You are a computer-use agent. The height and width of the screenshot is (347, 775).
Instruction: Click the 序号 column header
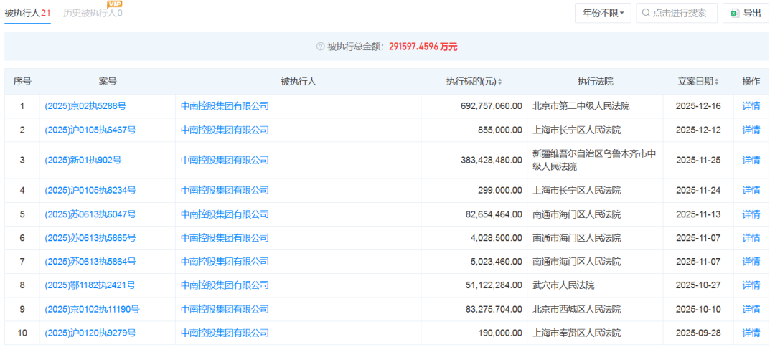tap(22, 82)
